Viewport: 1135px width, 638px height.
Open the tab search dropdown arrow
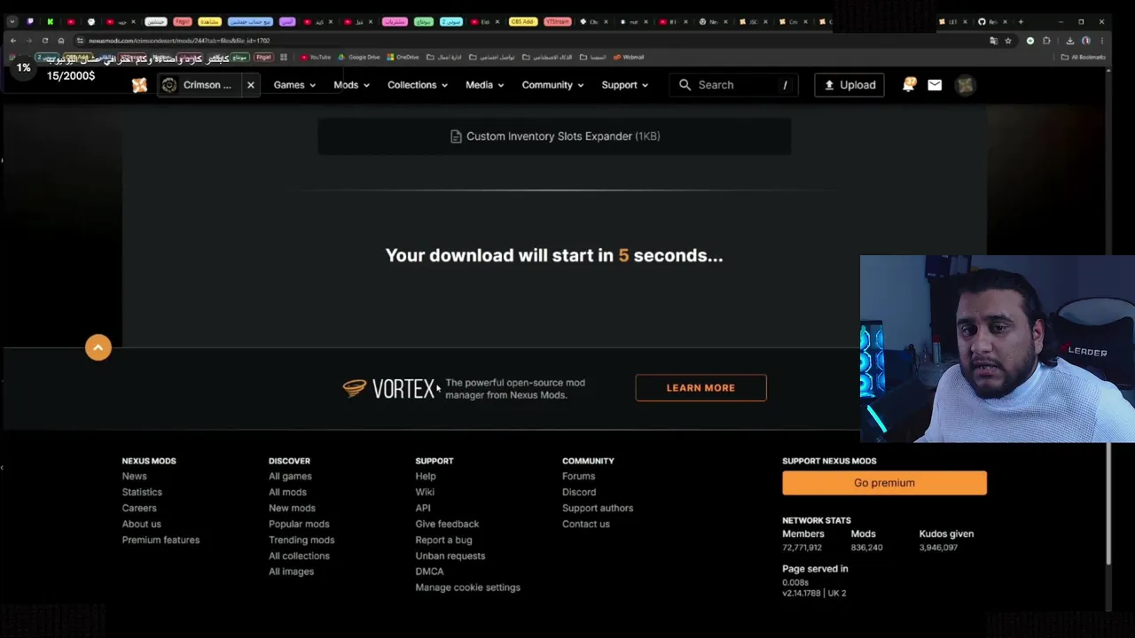pos(12,21)
